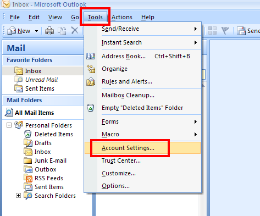Click the Unread Mail favorite folder icon
The height and width of the screenshot is (216, 260).
tap(19, 79)
